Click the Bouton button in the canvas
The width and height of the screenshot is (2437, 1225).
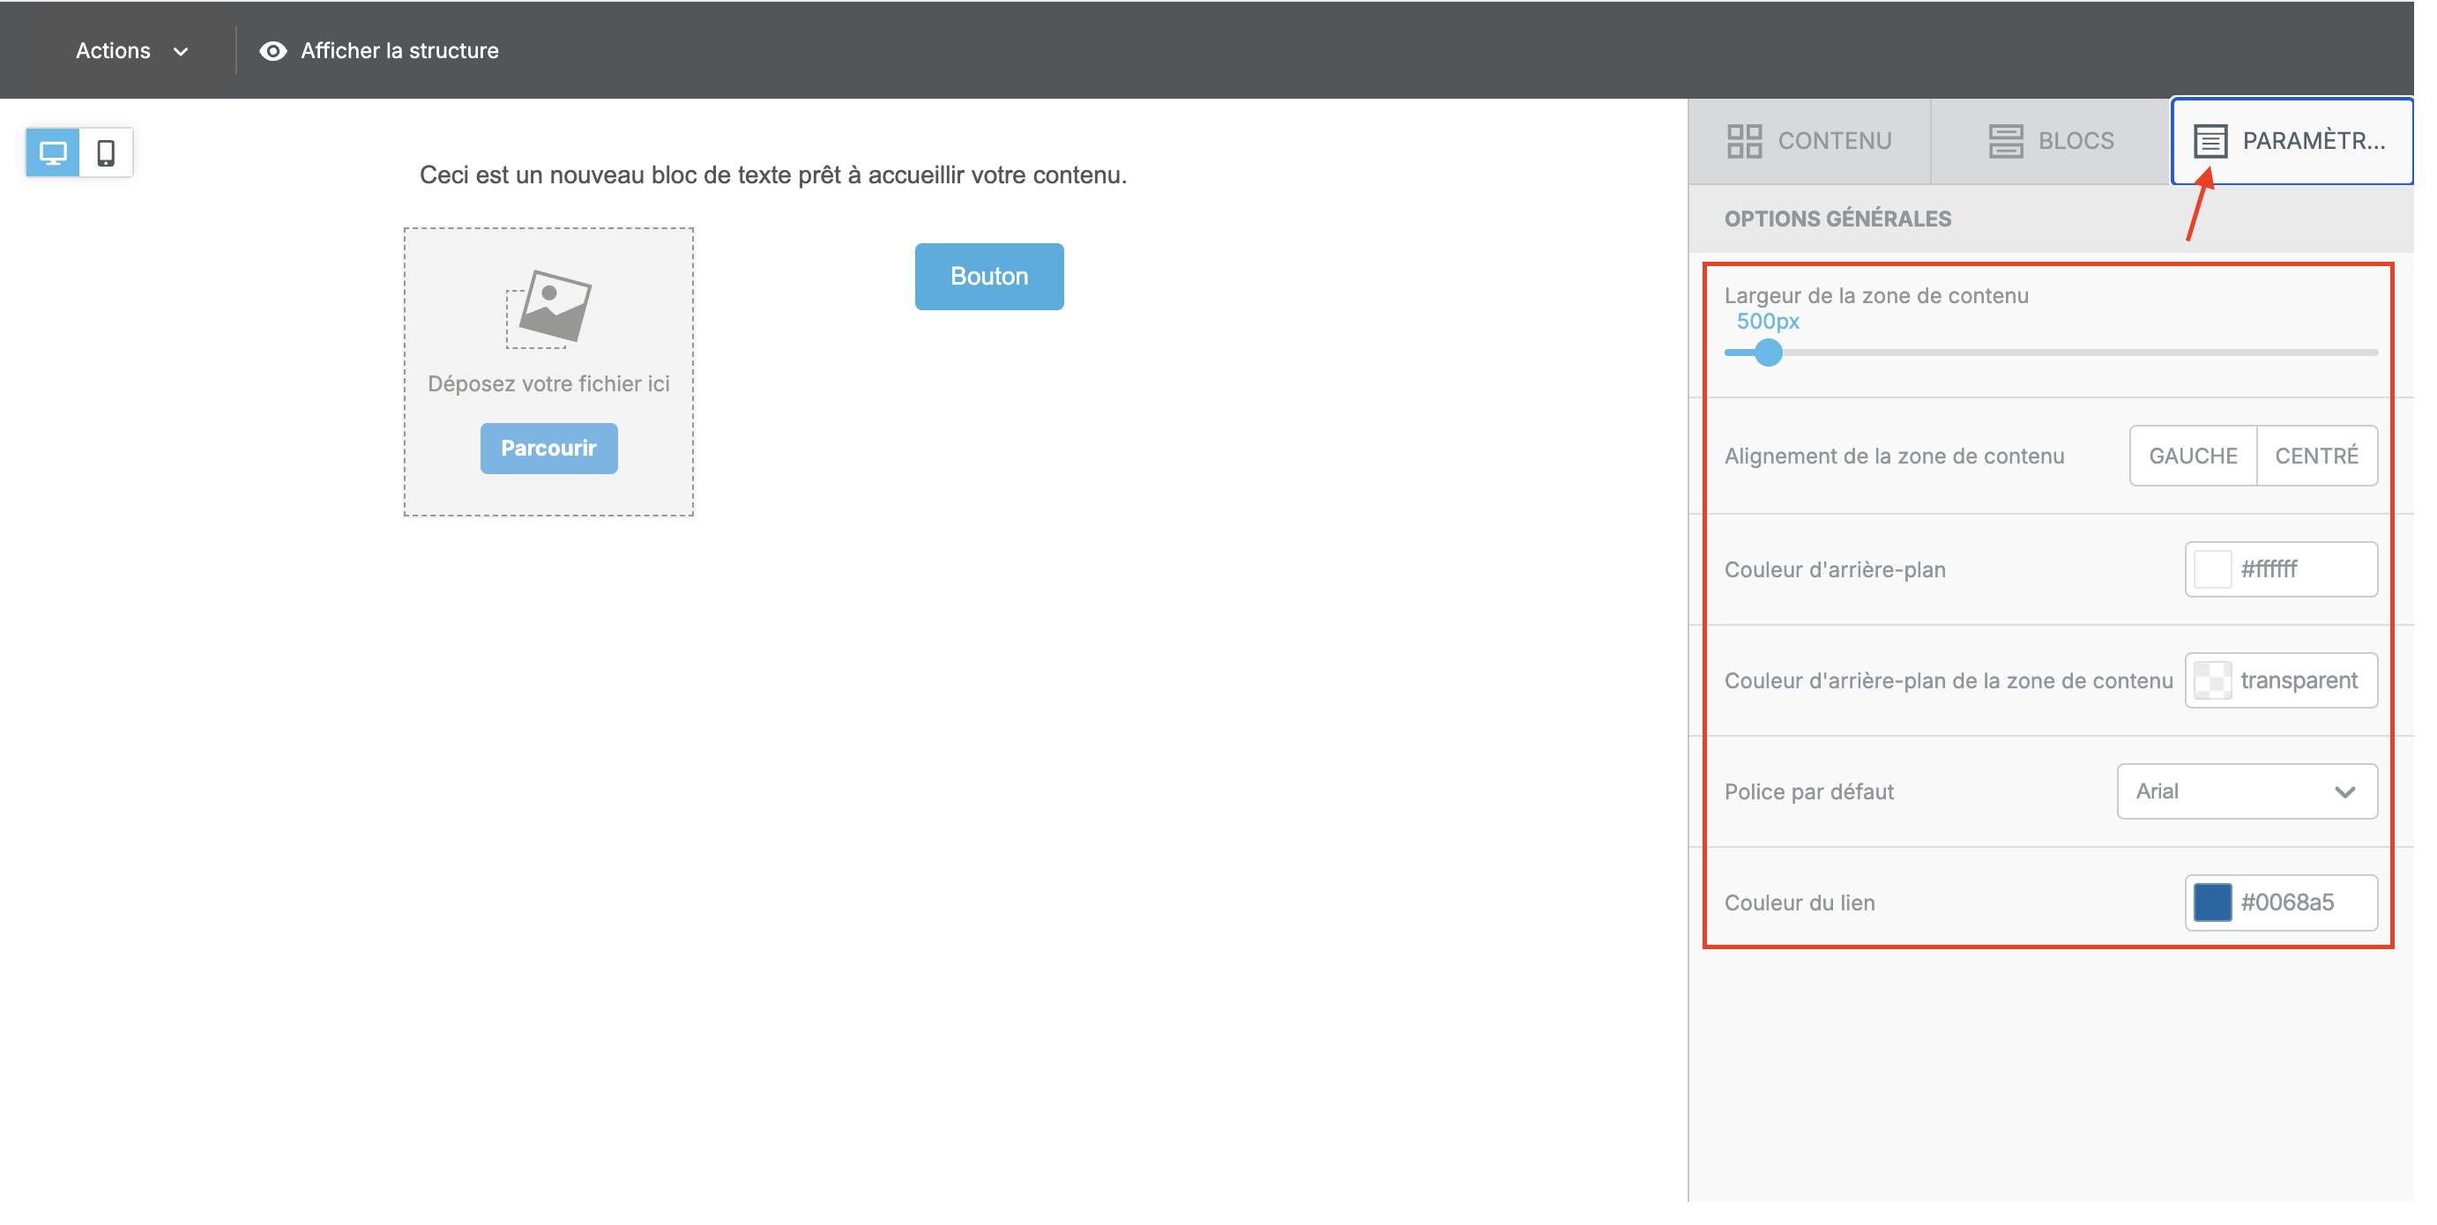[x=988, y=276]
